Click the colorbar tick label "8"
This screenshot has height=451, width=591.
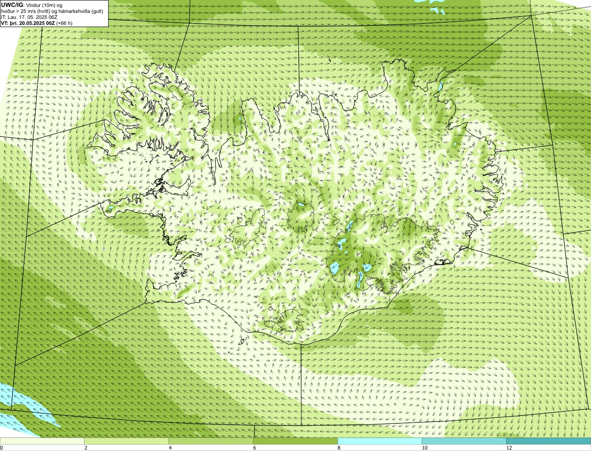pyautogui.click(x=338, y=448)
